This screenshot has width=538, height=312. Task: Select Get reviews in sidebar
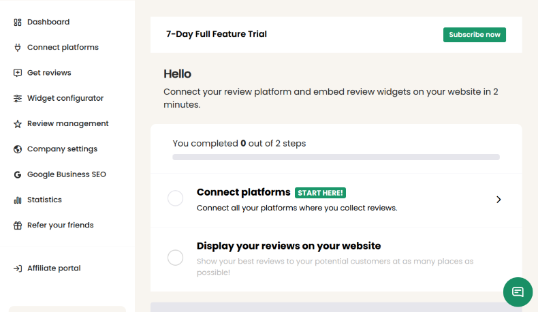tap(49, 73)
